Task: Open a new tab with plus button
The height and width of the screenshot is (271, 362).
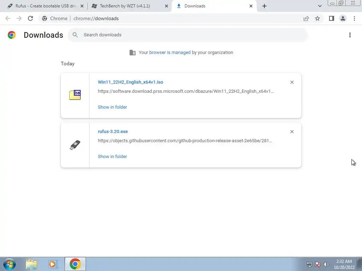Action: pos(264,6)
